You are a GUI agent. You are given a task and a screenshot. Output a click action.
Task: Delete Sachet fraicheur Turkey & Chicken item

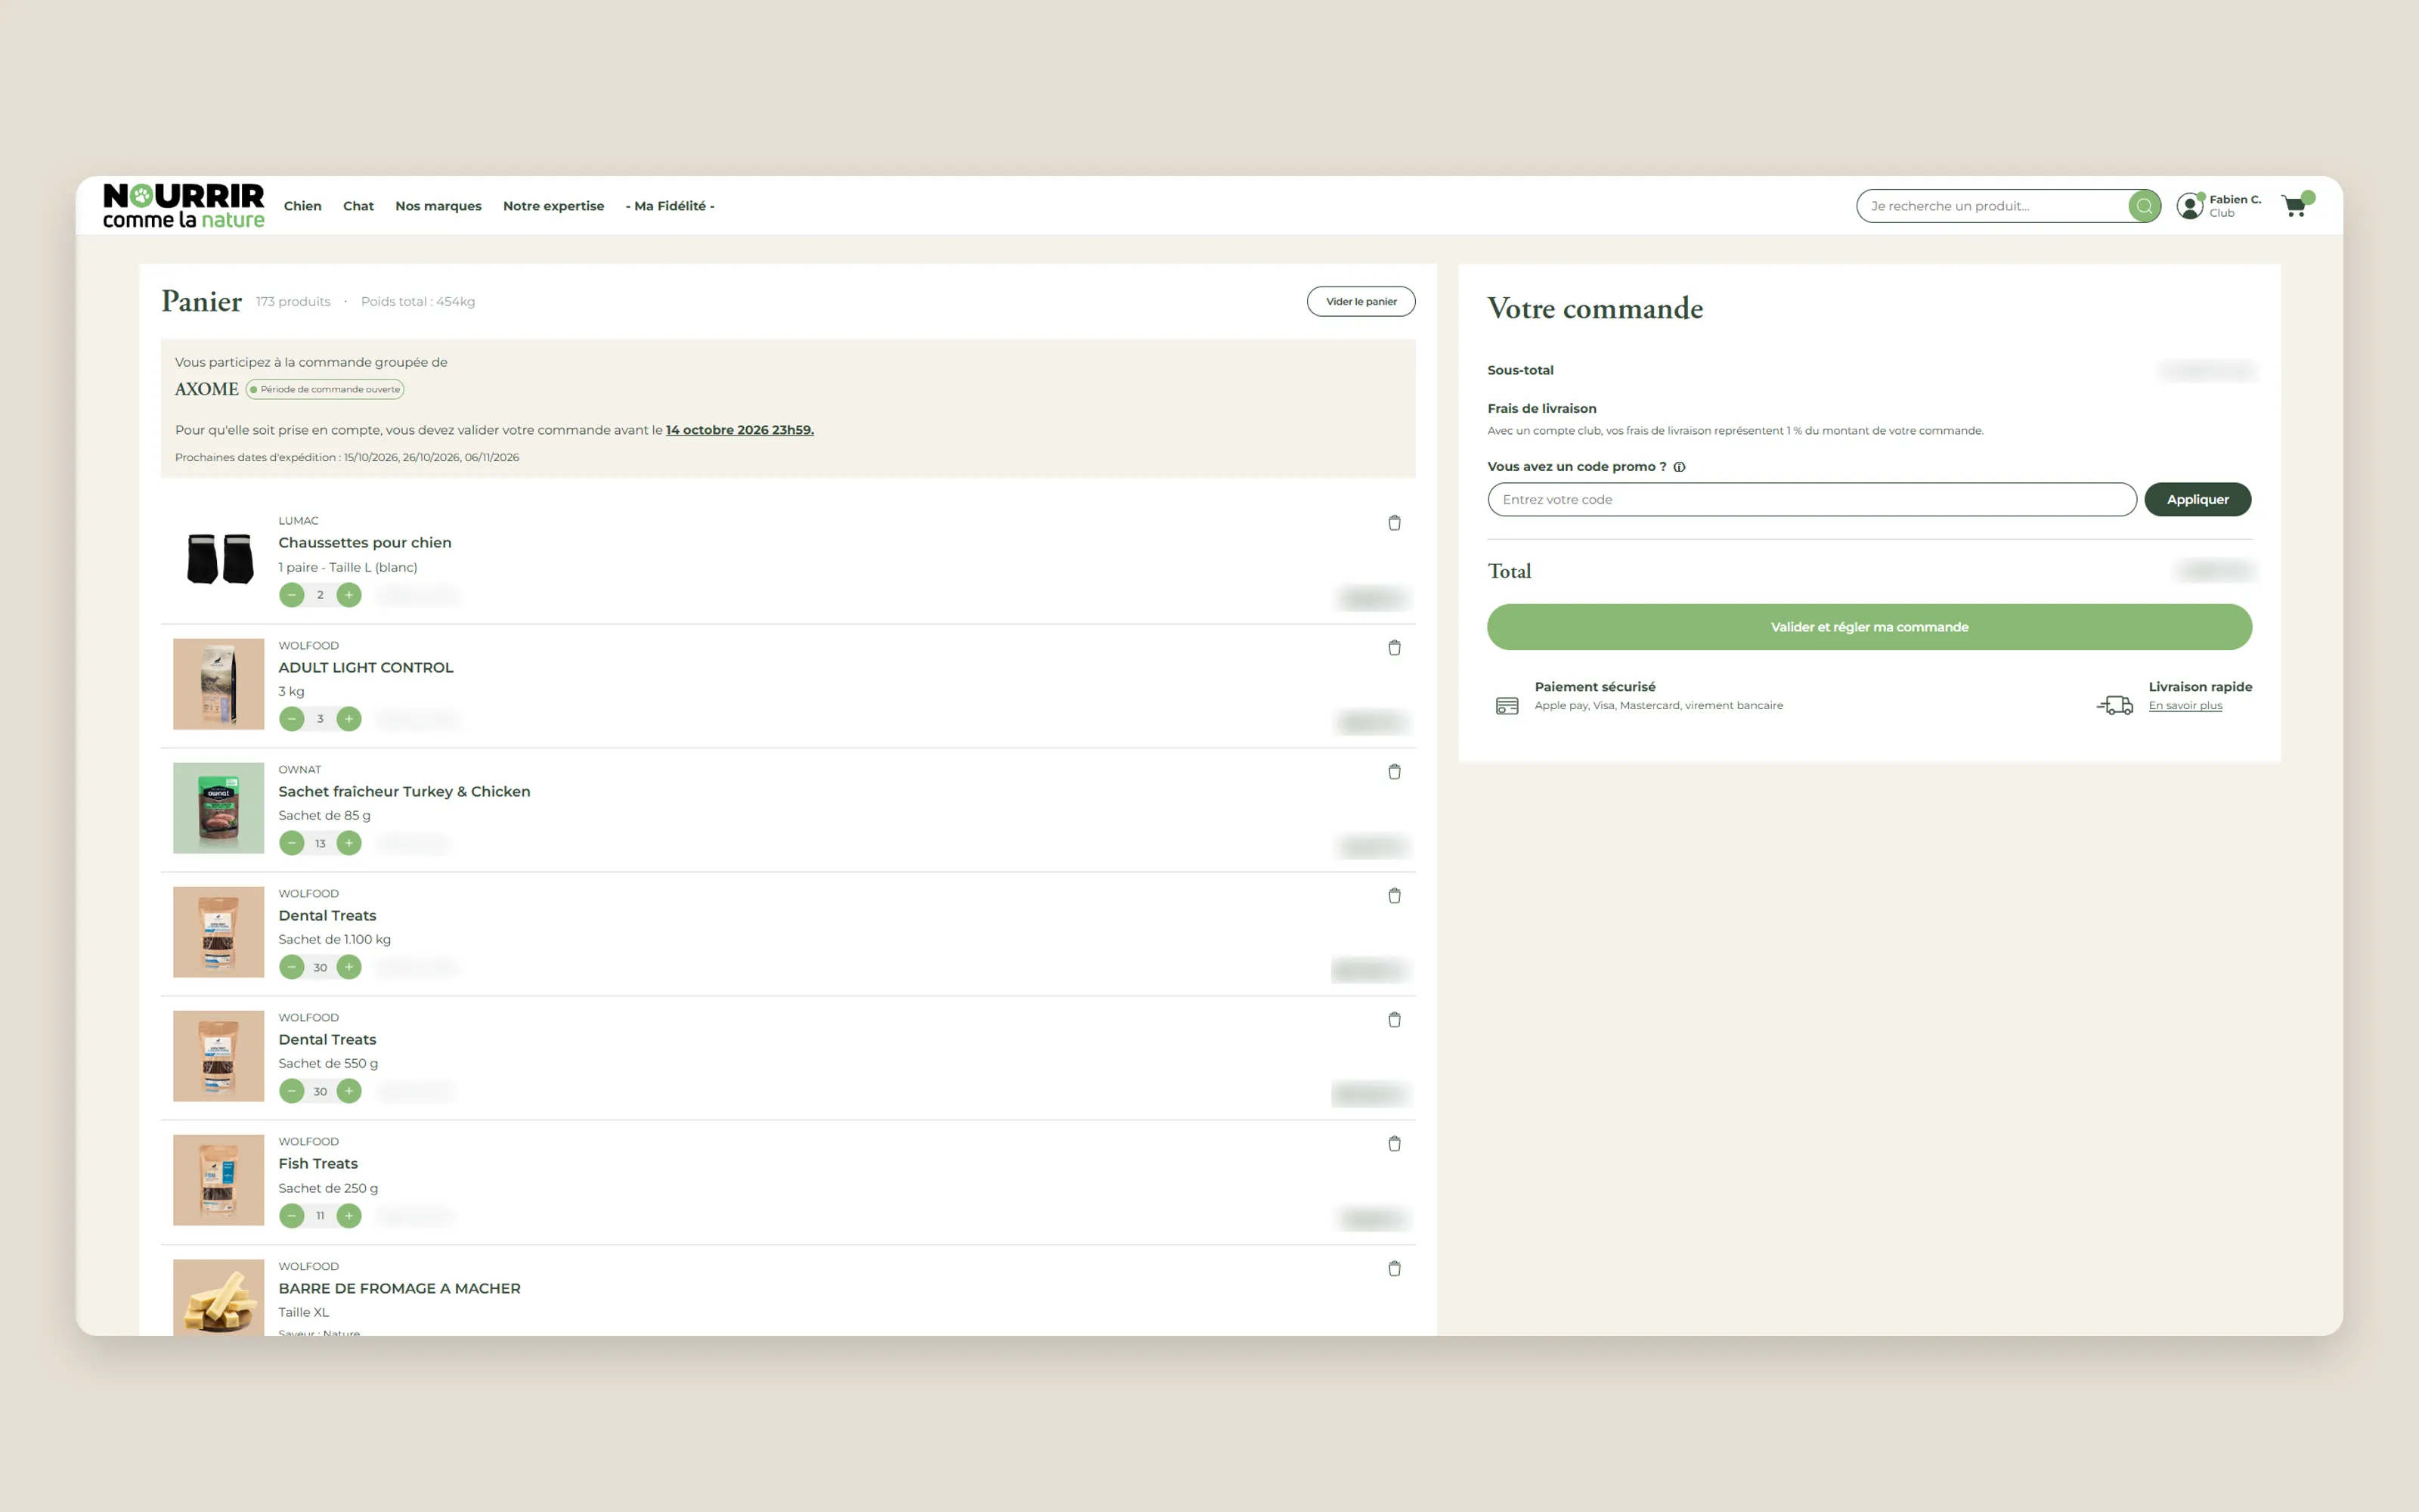click(1395, 772)
